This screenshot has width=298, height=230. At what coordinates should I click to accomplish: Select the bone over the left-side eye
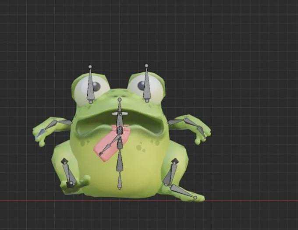(90, 85)
